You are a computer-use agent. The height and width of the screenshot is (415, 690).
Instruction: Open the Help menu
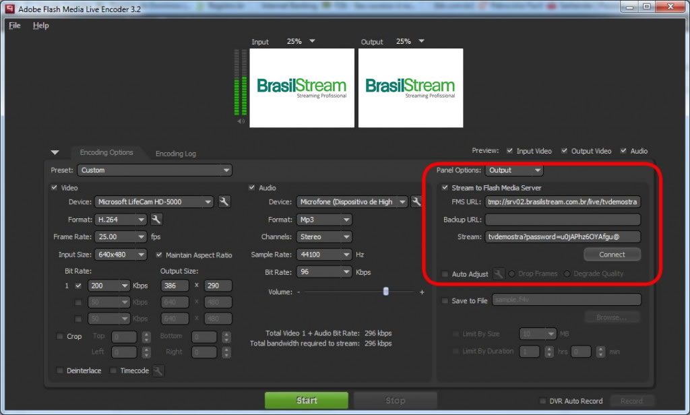point(41,26)
